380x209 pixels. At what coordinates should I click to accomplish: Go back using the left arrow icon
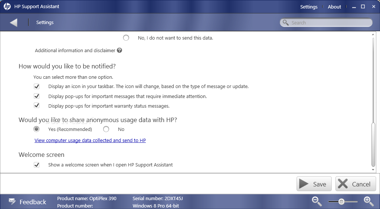(x=14, y=23)
